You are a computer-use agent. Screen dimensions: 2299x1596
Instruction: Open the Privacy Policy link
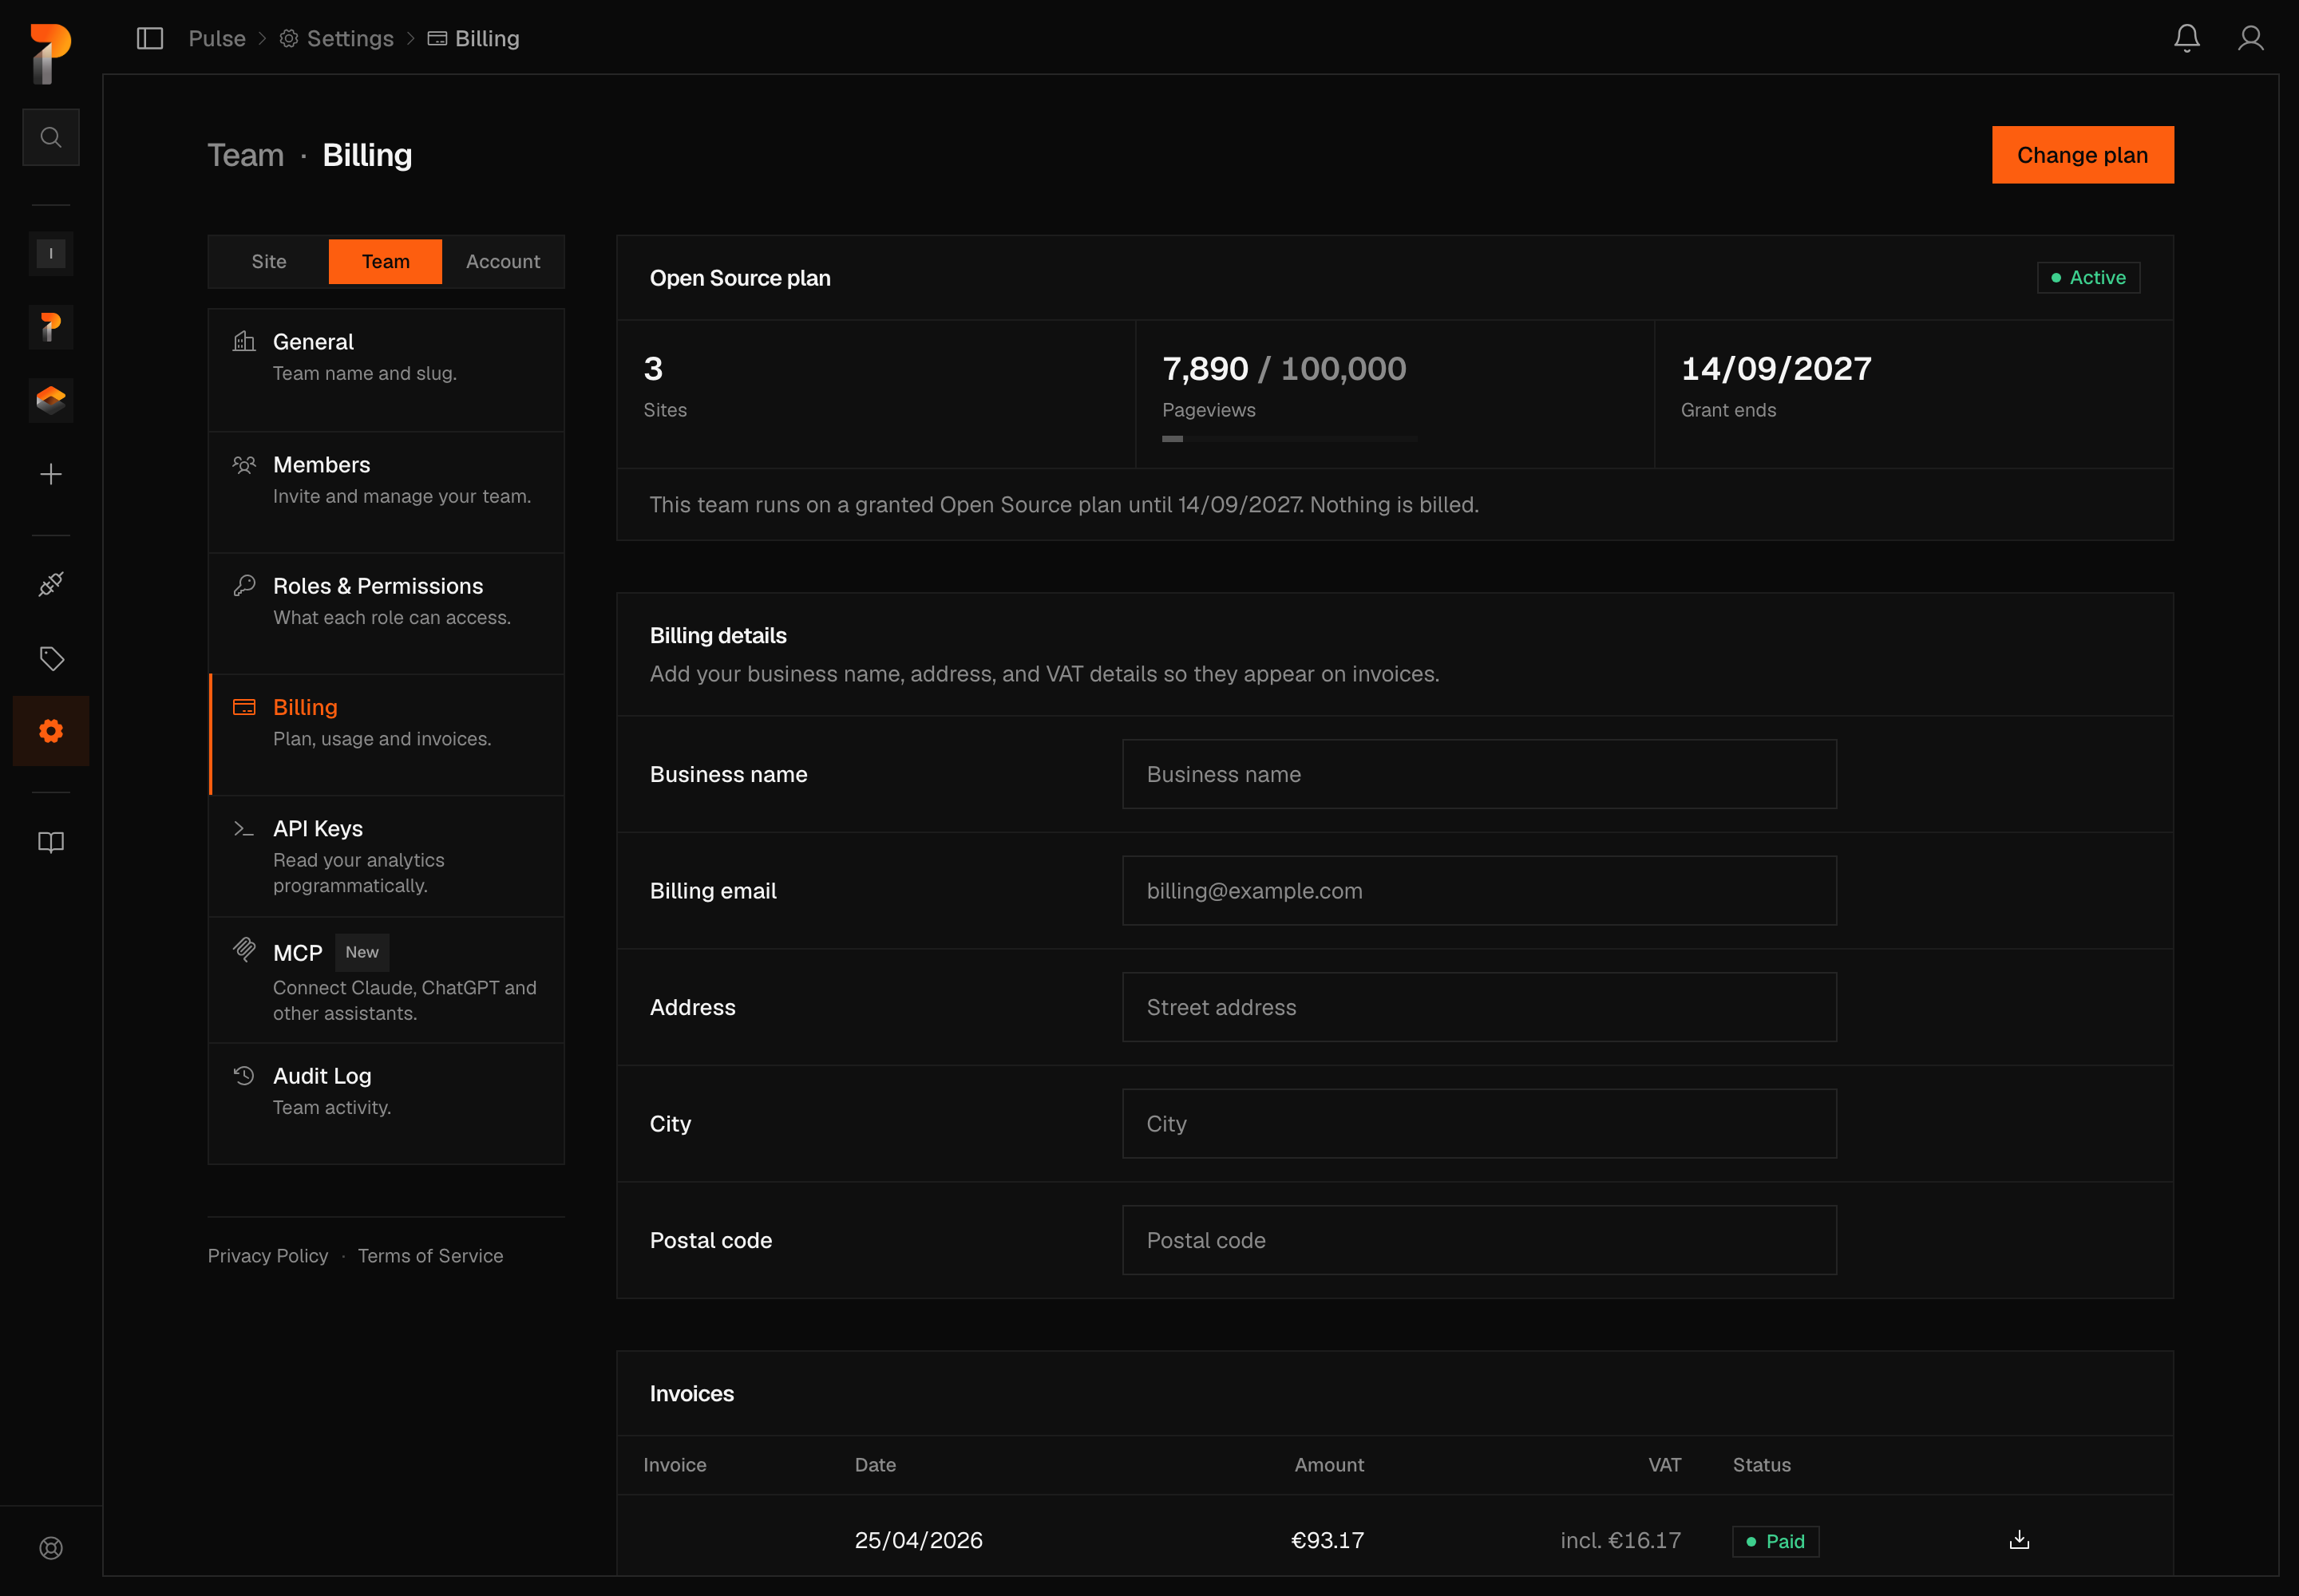pos(268,1256)
